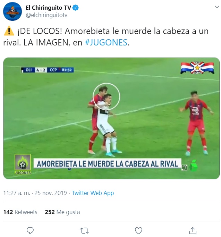
Task: Like the tweet with the heart icon
Action: click(x=138, y=230)
